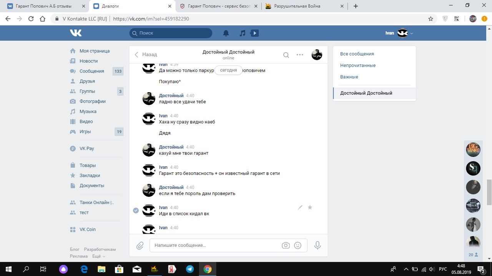Record a voice message with microphone icon
Screen dimensions: 492x276
317,245
